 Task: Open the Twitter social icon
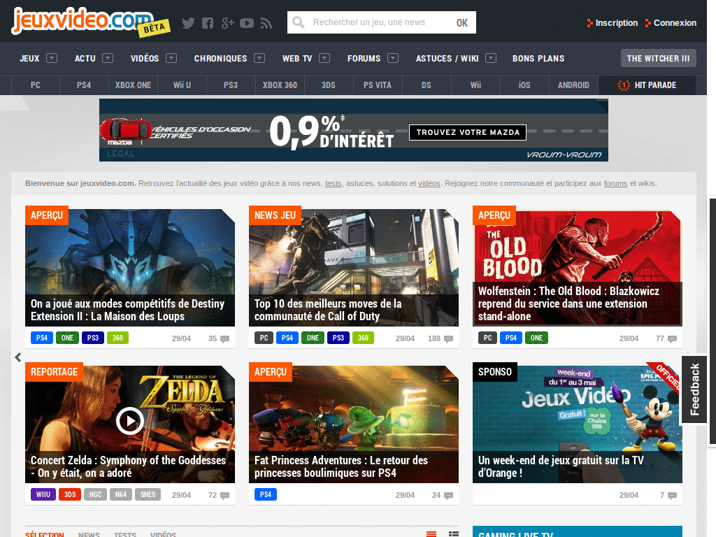[188, 23]
